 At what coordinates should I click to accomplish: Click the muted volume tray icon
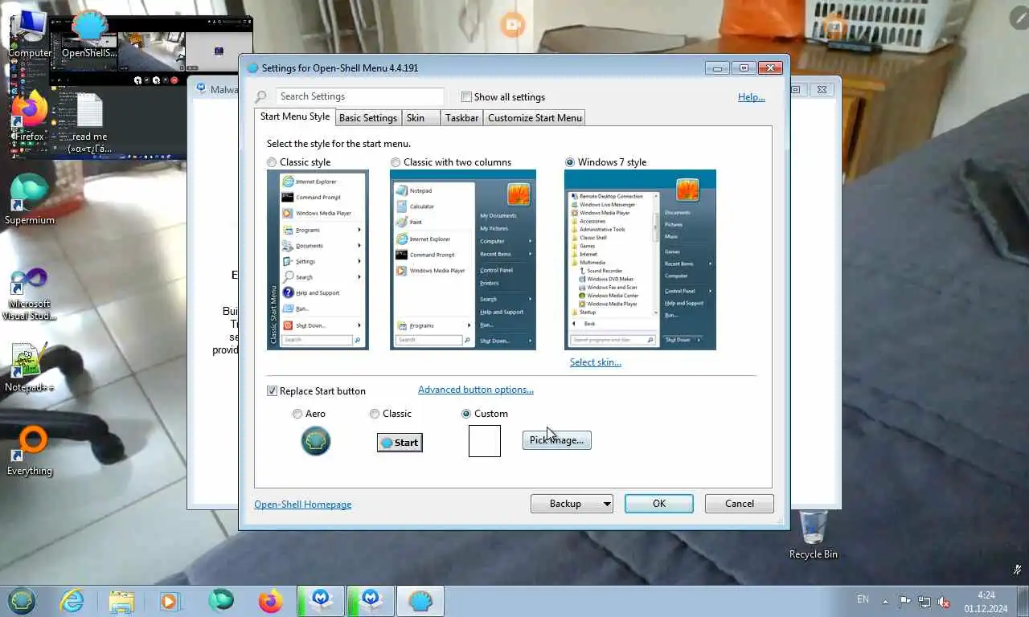[x=945, y=602]
